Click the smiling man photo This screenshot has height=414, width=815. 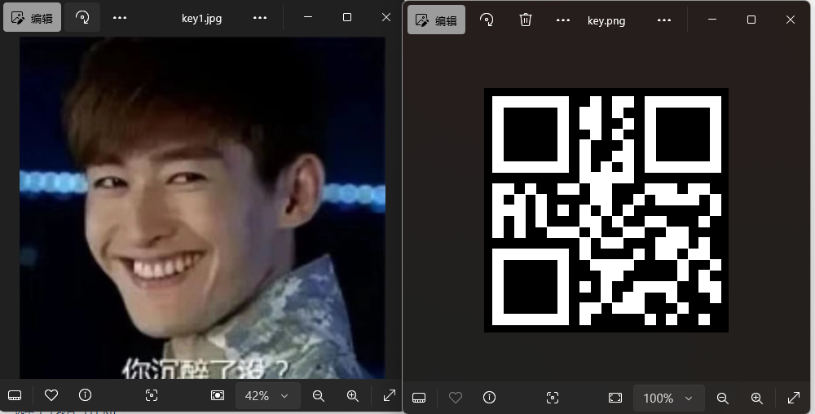[203, 208]
